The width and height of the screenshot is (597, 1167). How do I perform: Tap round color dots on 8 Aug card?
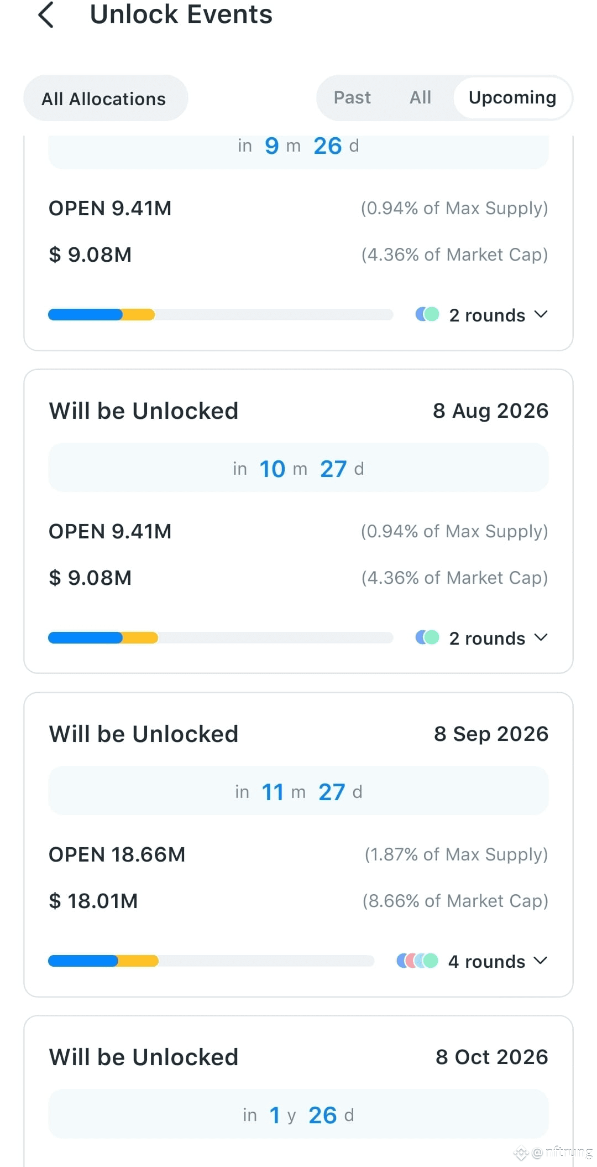(427, 637)
